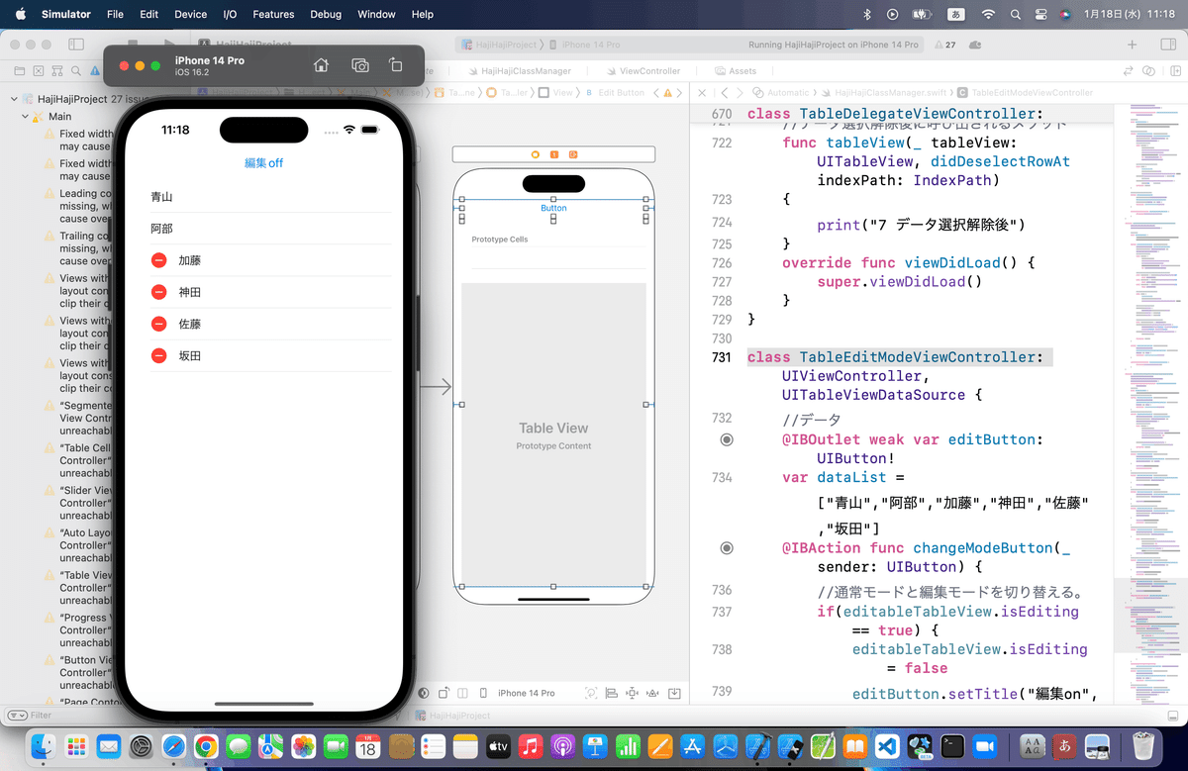Select the Button in storyboard scene

553,208
